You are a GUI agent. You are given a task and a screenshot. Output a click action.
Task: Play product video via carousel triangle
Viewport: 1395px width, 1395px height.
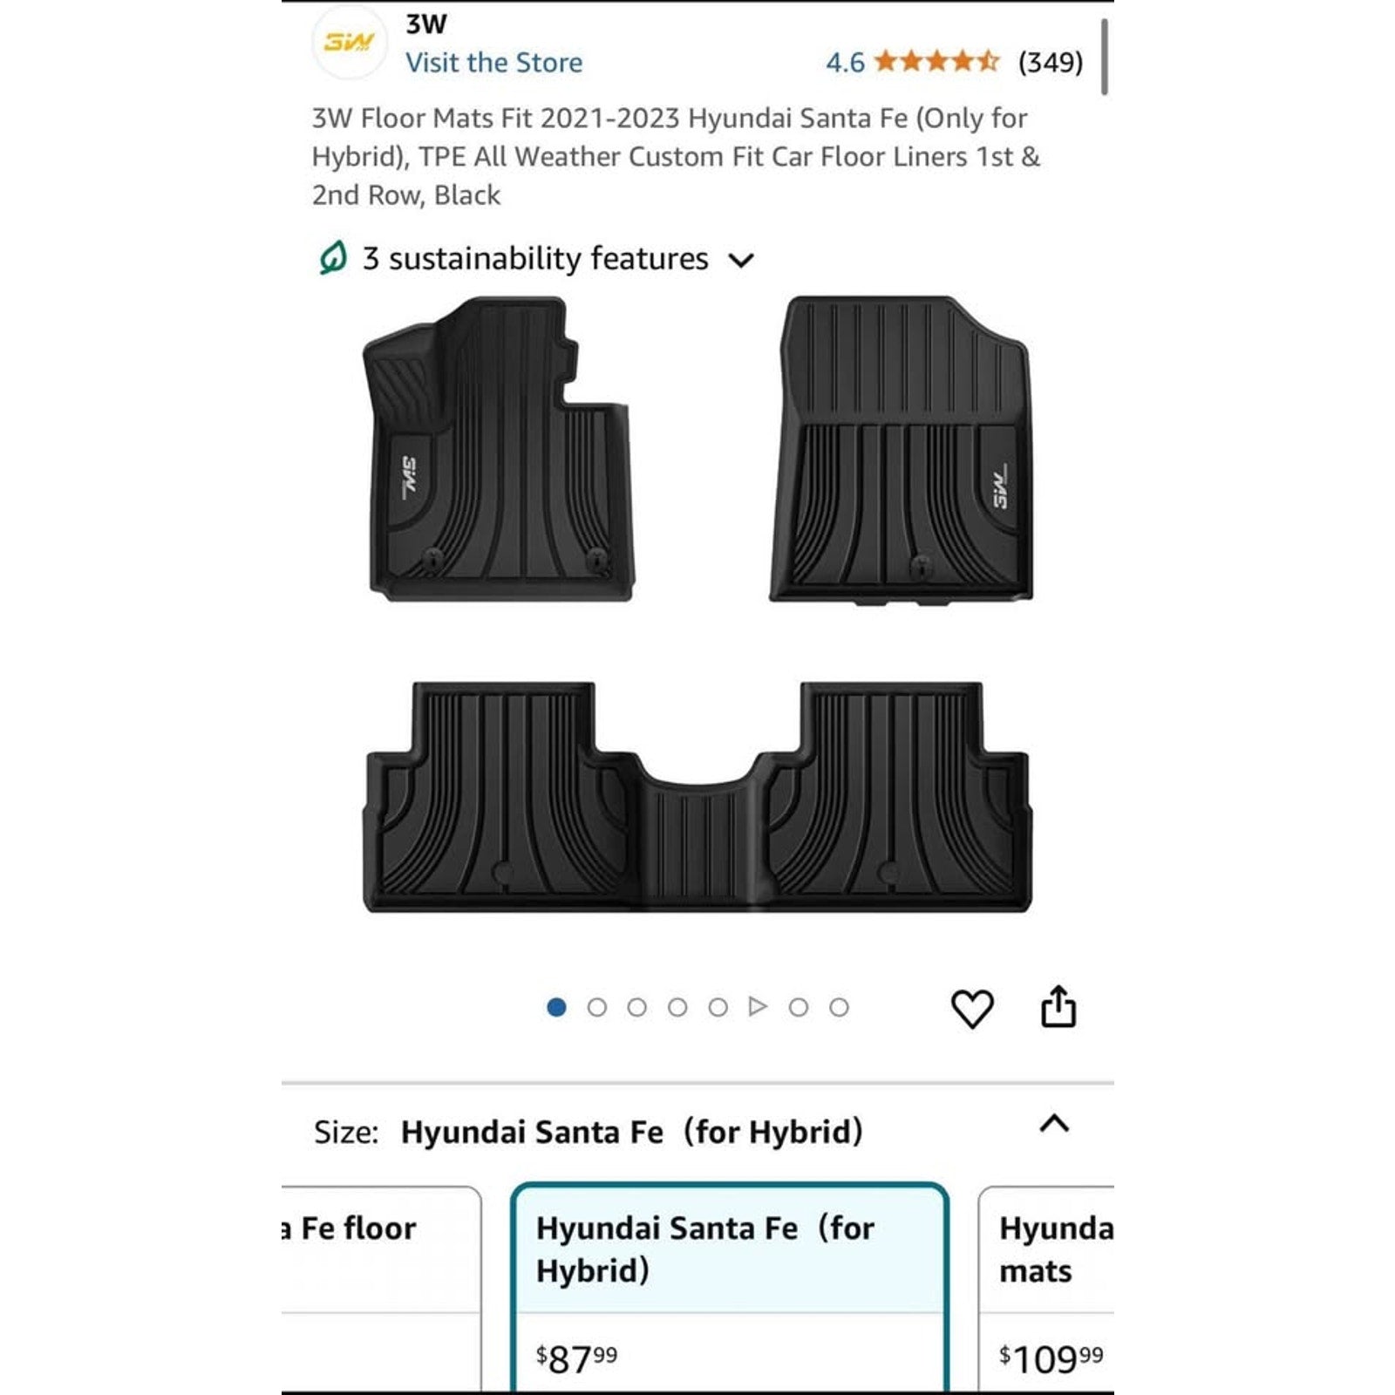(x=758, y=1007)
